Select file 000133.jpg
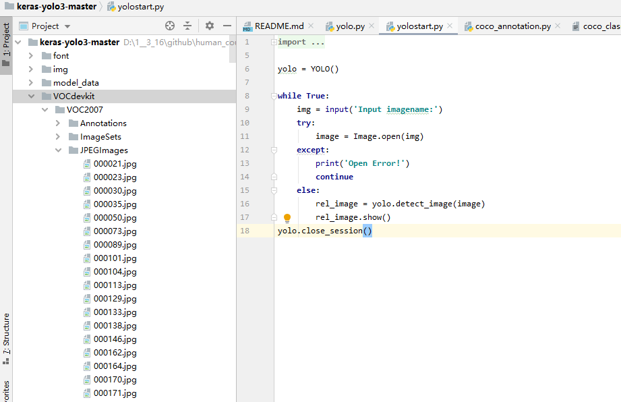Image resolution: width=621 pixels, height=402 pixels. (x=115, y=312)
